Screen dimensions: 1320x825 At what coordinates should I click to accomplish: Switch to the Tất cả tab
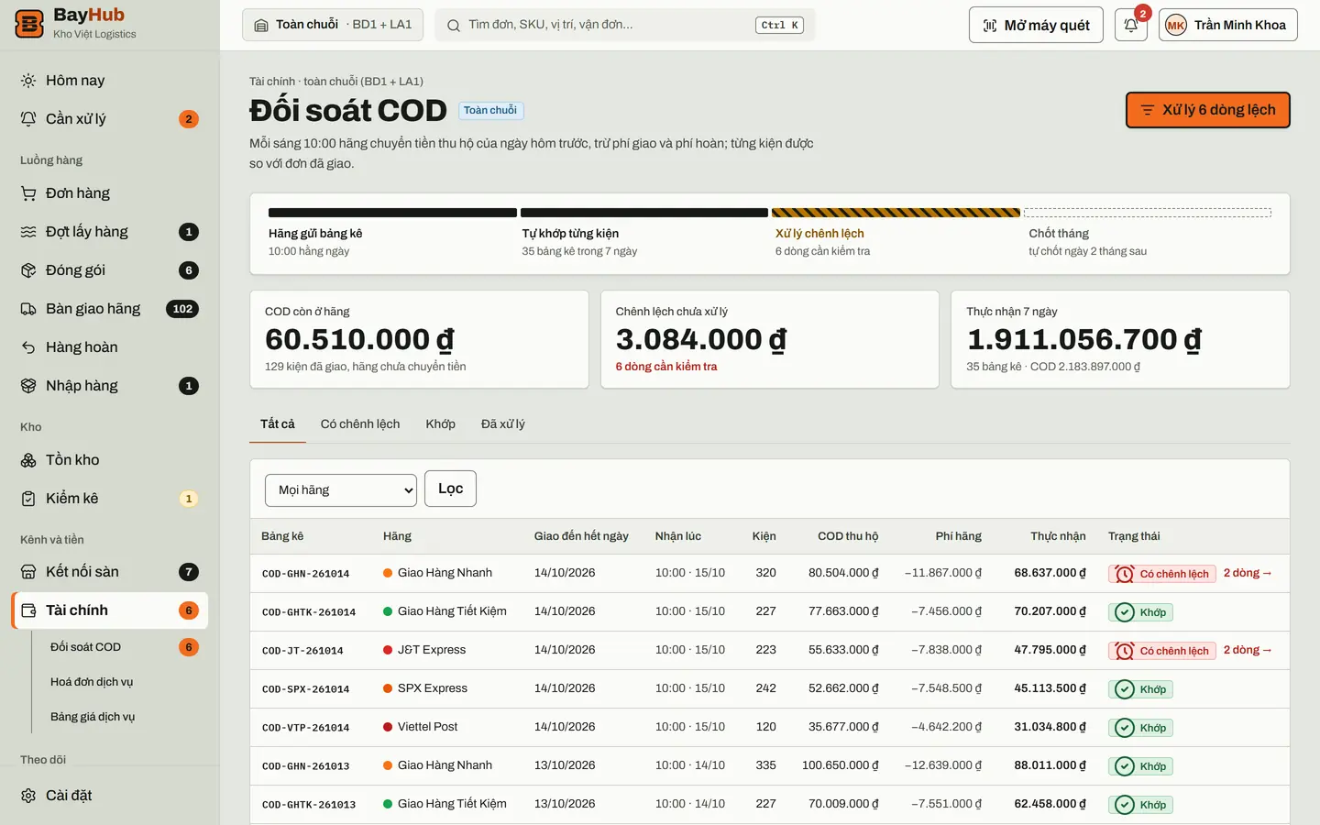[278, 424]
